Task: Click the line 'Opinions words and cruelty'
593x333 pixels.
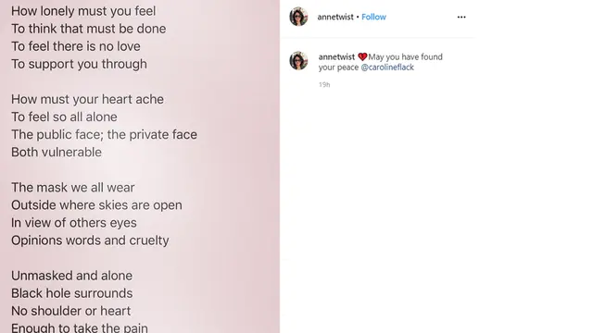Action: click(90, 240)
